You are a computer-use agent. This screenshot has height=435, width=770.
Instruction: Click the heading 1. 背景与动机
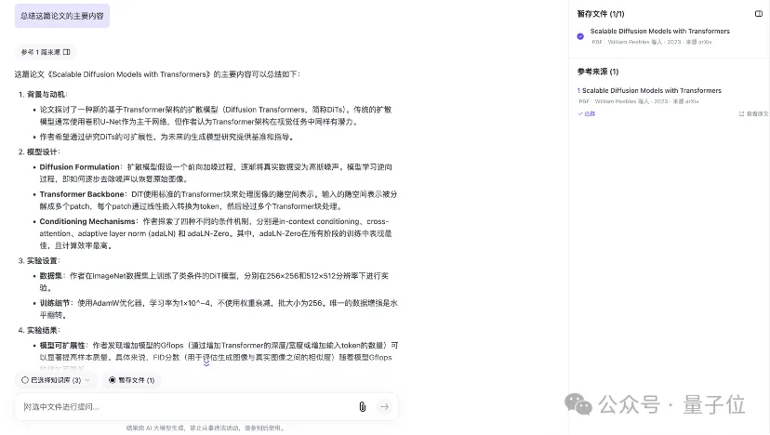click(42, 94)
